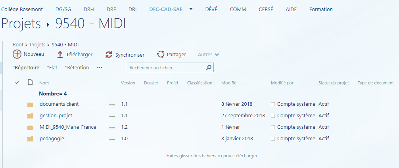
Task: Open the DFC-CAD-SAE dropdown arrow
Action: (191, 9)
